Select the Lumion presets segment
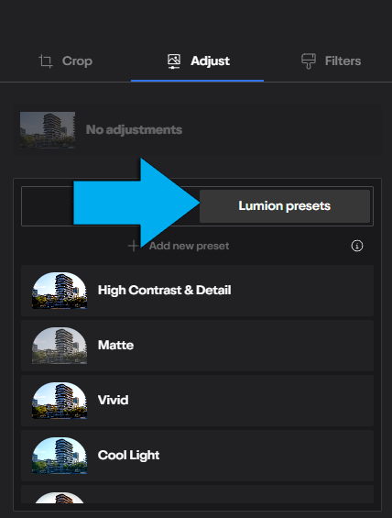Screen dimensions: 392x518 point(285,205)
